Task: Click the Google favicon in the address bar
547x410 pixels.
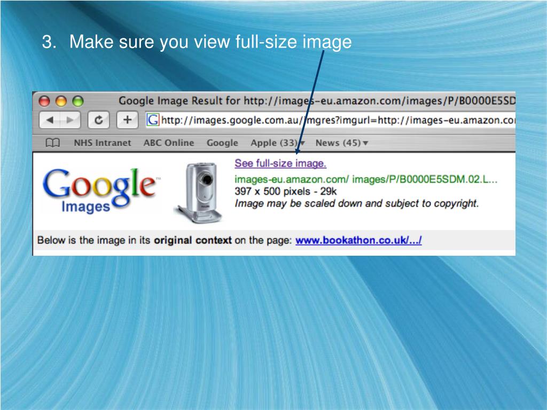Action: 152,120
